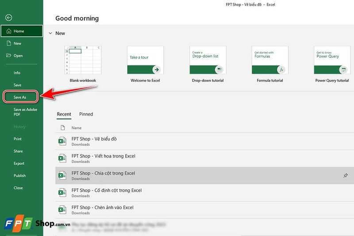354x236 pixels.
Task: Click the file type column header icon
Action: [62, 128]
